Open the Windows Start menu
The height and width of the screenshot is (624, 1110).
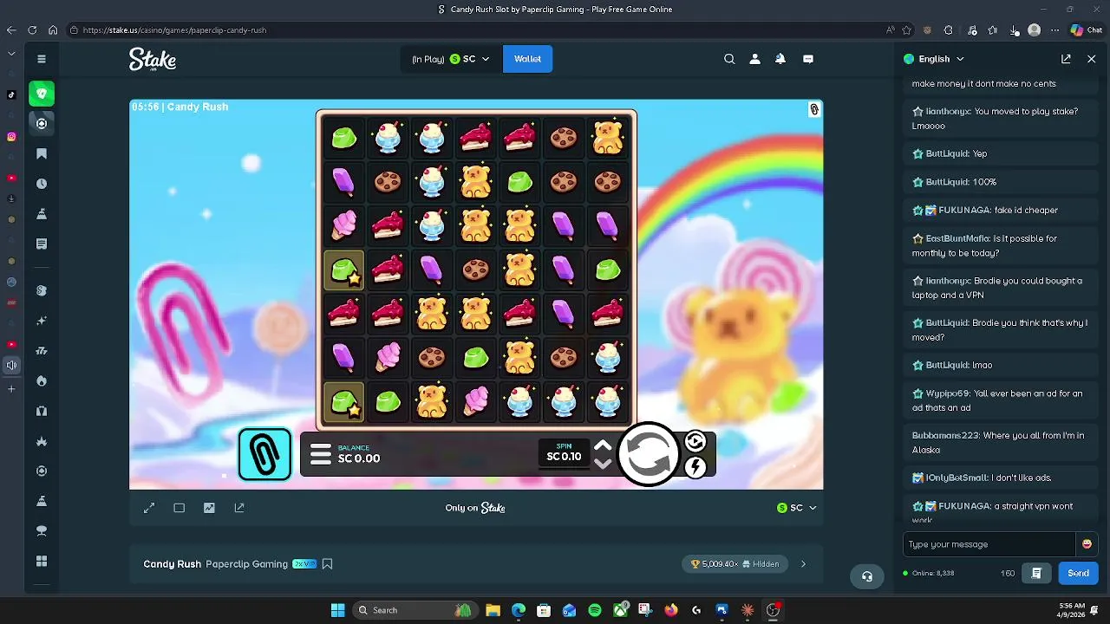pos(337,610)
